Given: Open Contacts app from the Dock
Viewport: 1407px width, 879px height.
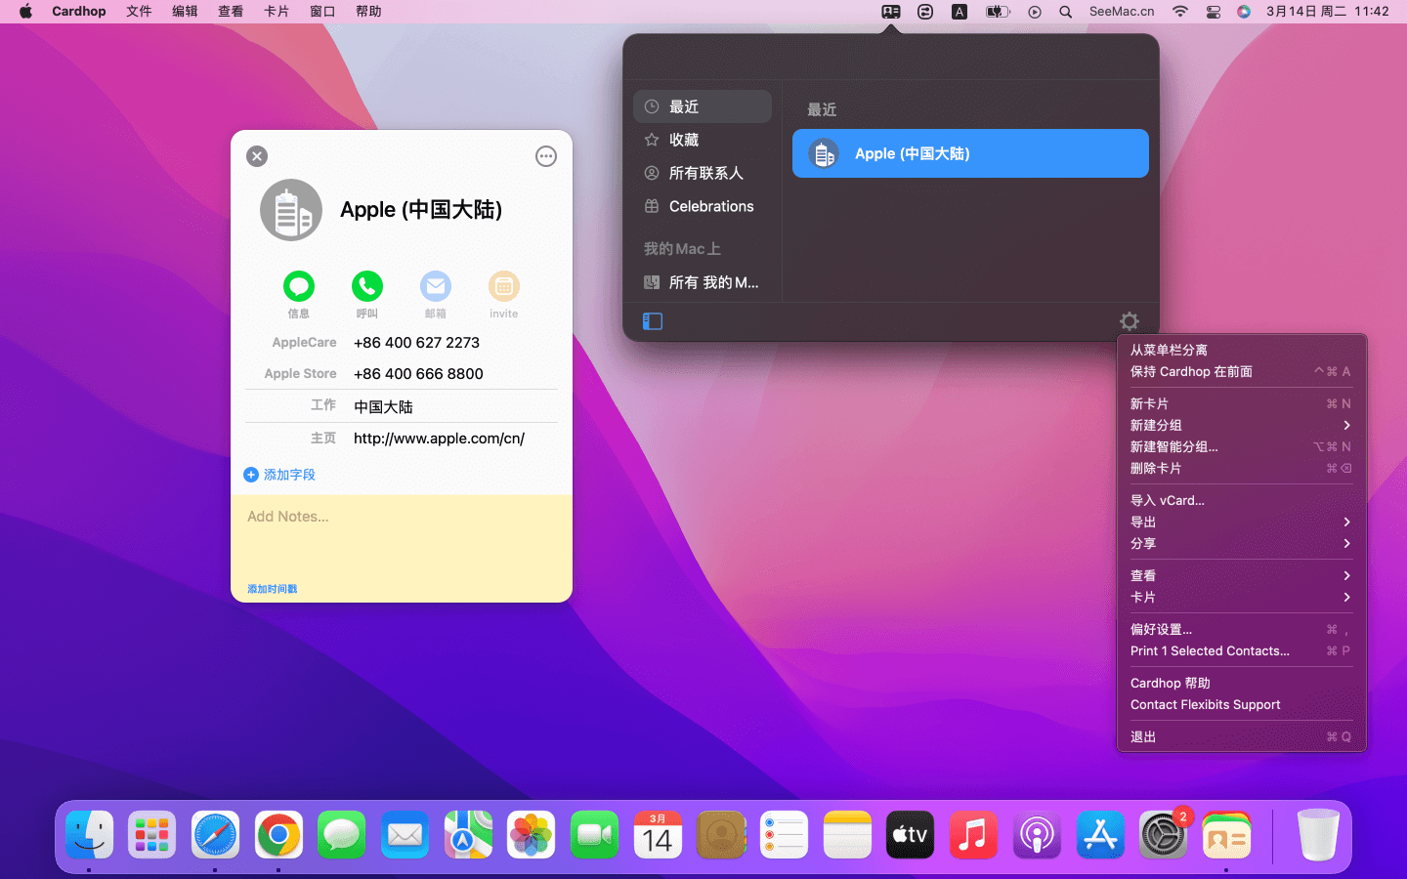Looking at the screenshot, I should 721,835.
